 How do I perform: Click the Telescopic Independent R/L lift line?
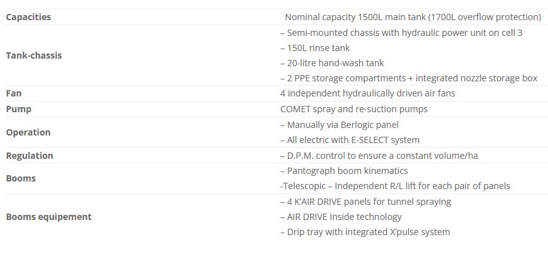click(395, 186)
